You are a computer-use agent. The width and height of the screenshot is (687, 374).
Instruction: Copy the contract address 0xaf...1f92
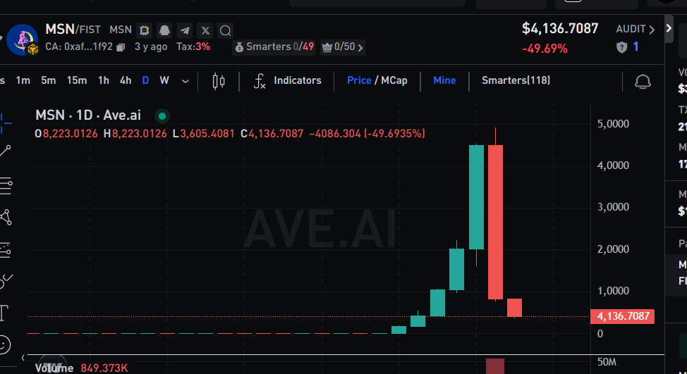point(121,47)
